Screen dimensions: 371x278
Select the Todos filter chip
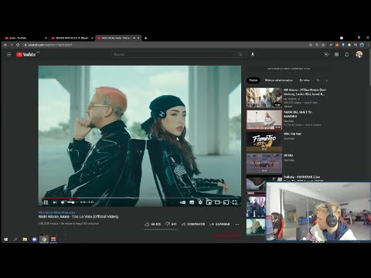[x=254, y=80]
